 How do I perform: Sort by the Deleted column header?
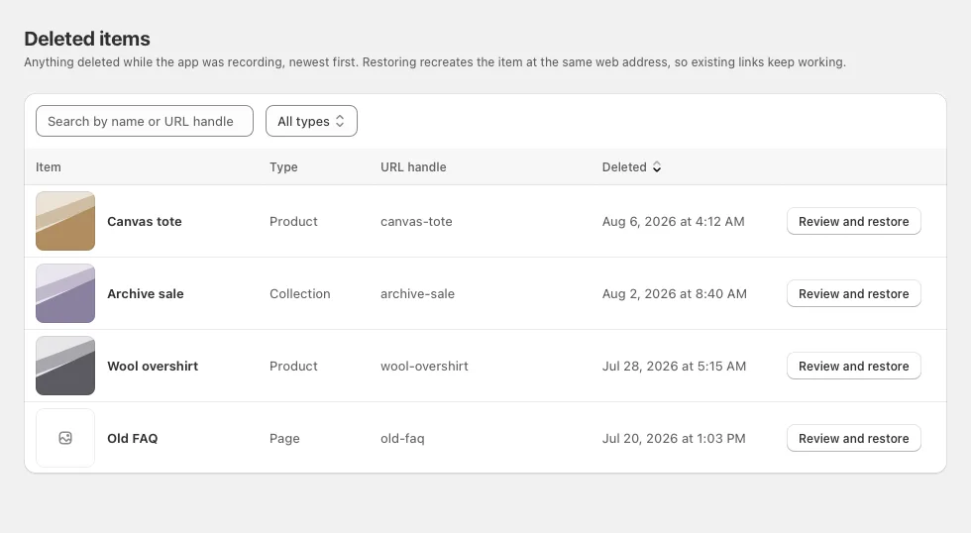click(632, 167)
